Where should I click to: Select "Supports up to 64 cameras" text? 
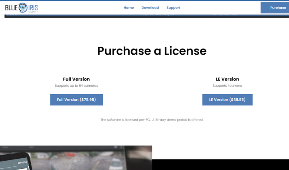76,86
